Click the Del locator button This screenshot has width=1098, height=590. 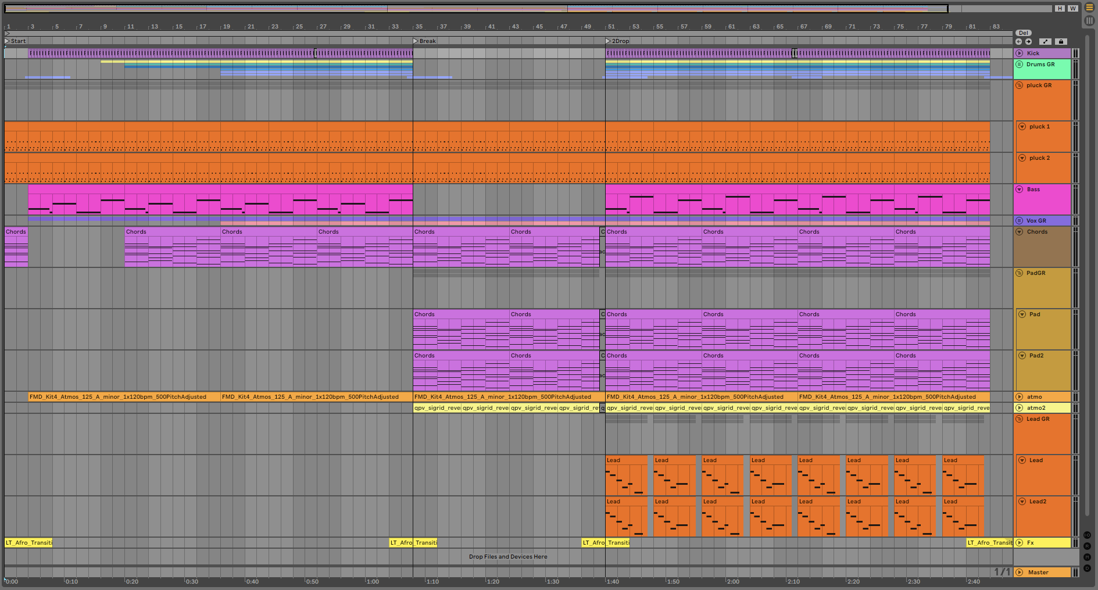(x=1024, y=33)
